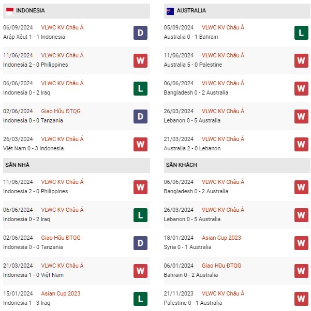The image size is (311, 311).
Task: Click the Indonesia flag icon
Action: [x=10, y=11]
